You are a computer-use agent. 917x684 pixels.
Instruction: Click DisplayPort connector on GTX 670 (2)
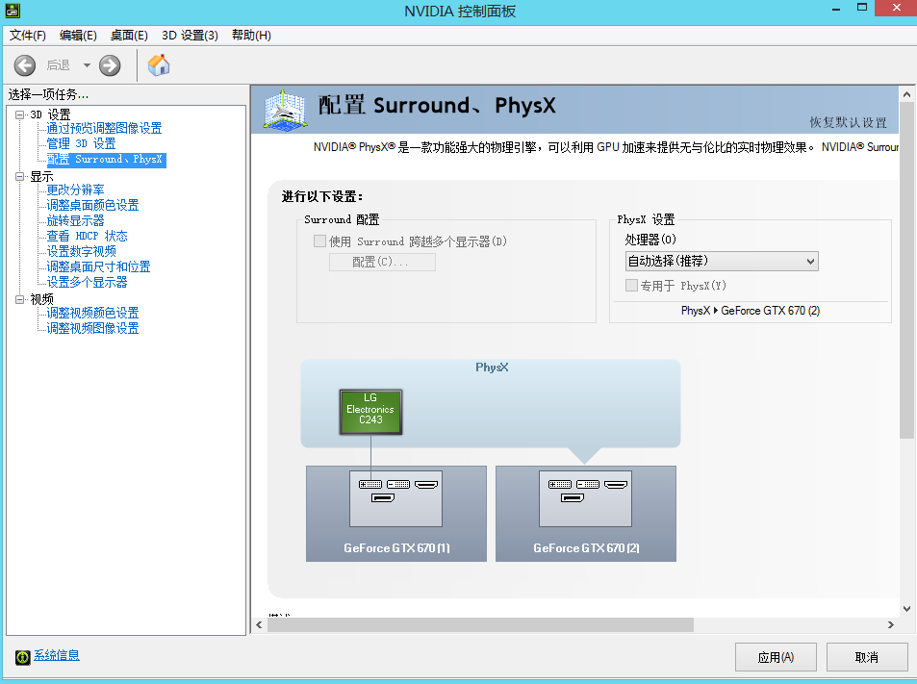coord(572,498)
